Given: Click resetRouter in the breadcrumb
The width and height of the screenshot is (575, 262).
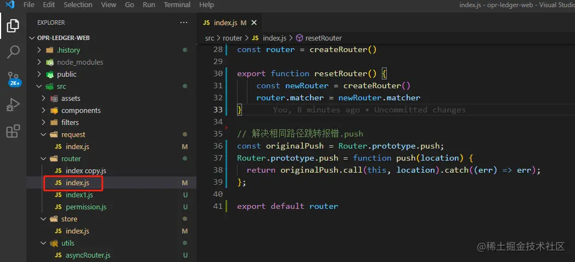Looking at the screenshot, I should (324, 38).
